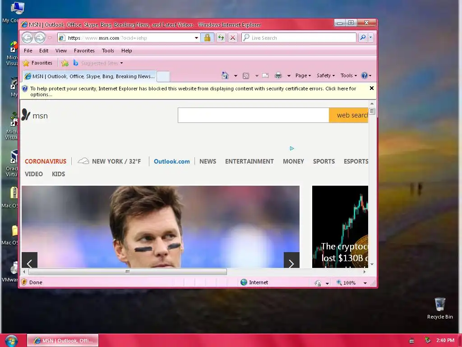Open the Recycle Bin desktop icon
The image size is (462, 347).
tap(440, 309)
